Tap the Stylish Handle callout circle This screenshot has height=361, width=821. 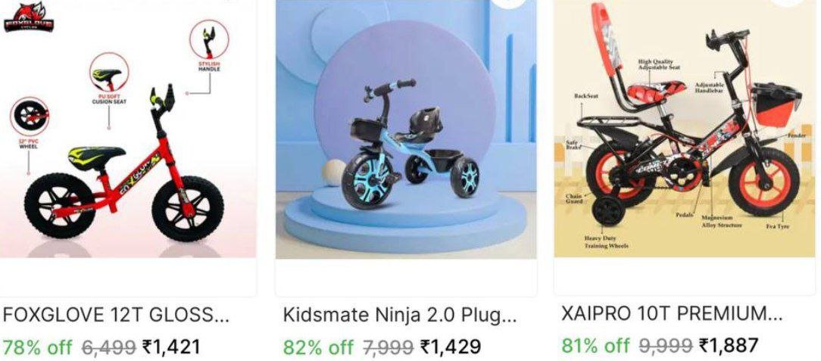[209, 39]
